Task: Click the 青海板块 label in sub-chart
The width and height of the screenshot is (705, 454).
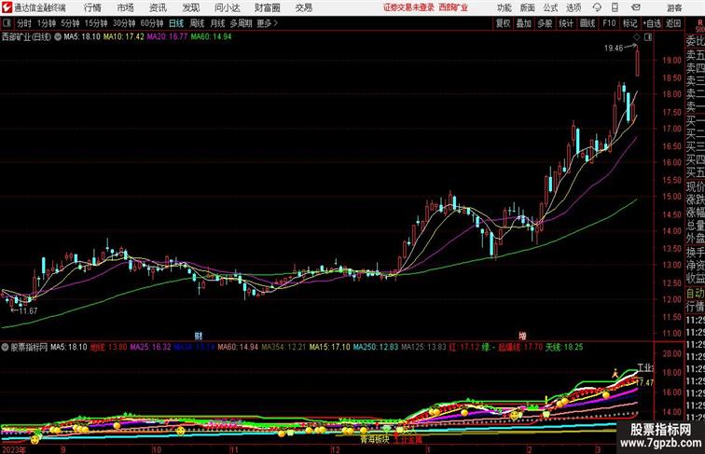Action: (374, 440)
